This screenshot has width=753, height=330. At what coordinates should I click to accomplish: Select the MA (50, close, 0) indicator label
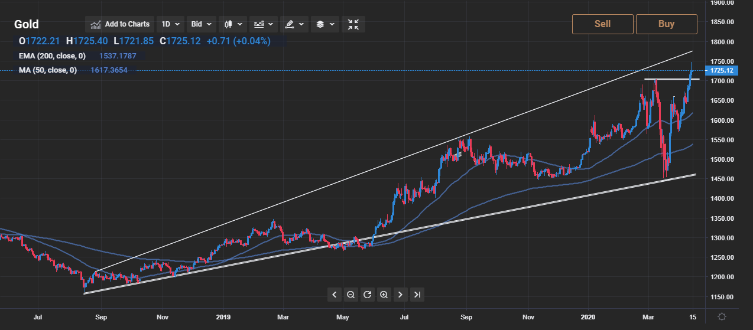(x=47, y=70)
